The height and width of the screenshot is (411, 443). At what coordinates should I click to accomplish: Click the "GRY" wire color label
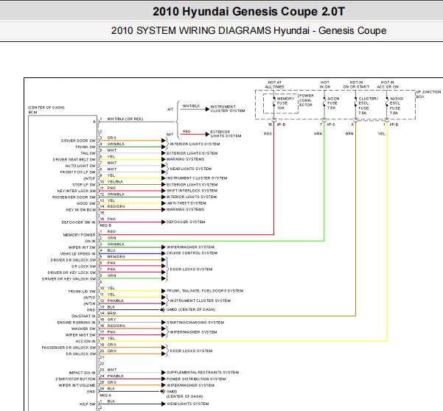click(111, 320)
